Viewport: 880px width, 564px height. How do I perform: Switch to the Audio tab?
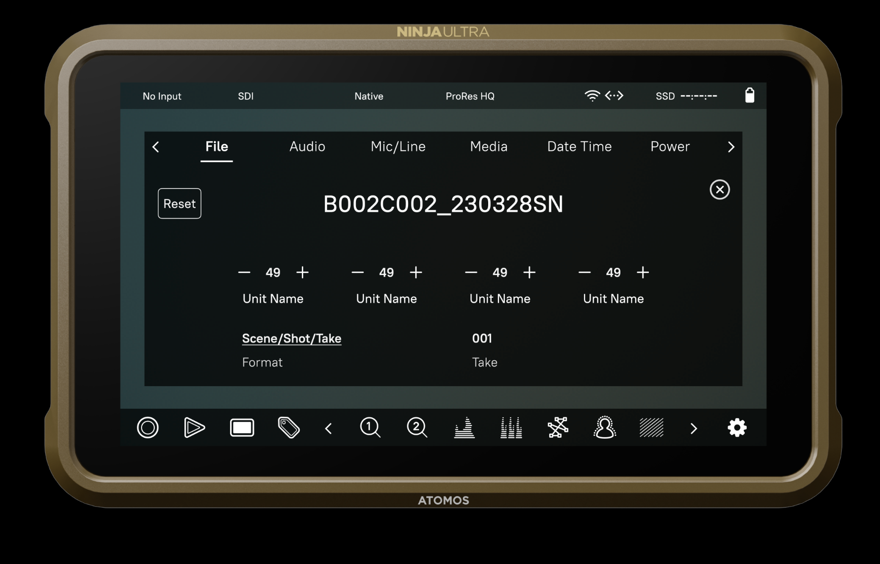pos(307,146)
